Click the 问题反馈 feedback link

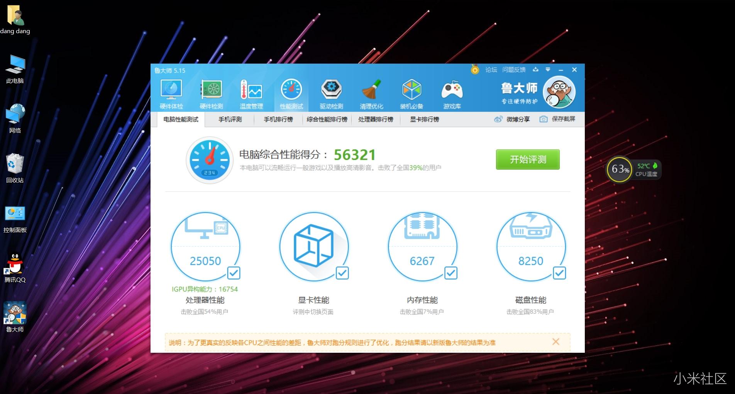pyautogui.click(x=514, y=70)
